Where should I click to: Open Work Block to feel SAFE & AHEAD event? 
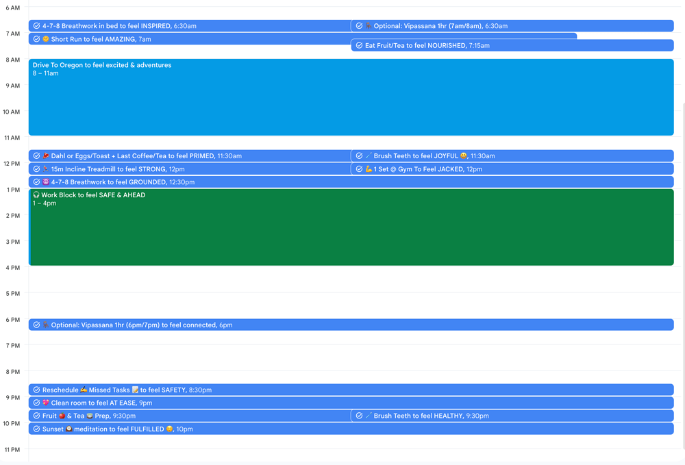pos(351,227)
